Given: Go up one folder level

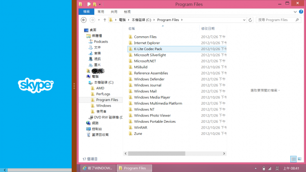Looking at the screenshot, I should [105, 20].
